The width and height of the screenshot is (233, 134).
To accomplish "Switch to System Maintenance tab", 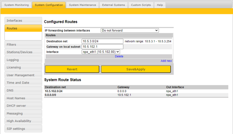I will [82, 5].
